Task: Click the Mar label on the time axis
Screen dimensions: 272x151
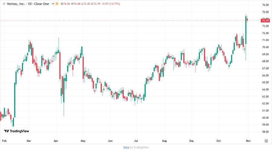Action: [29, 141]
